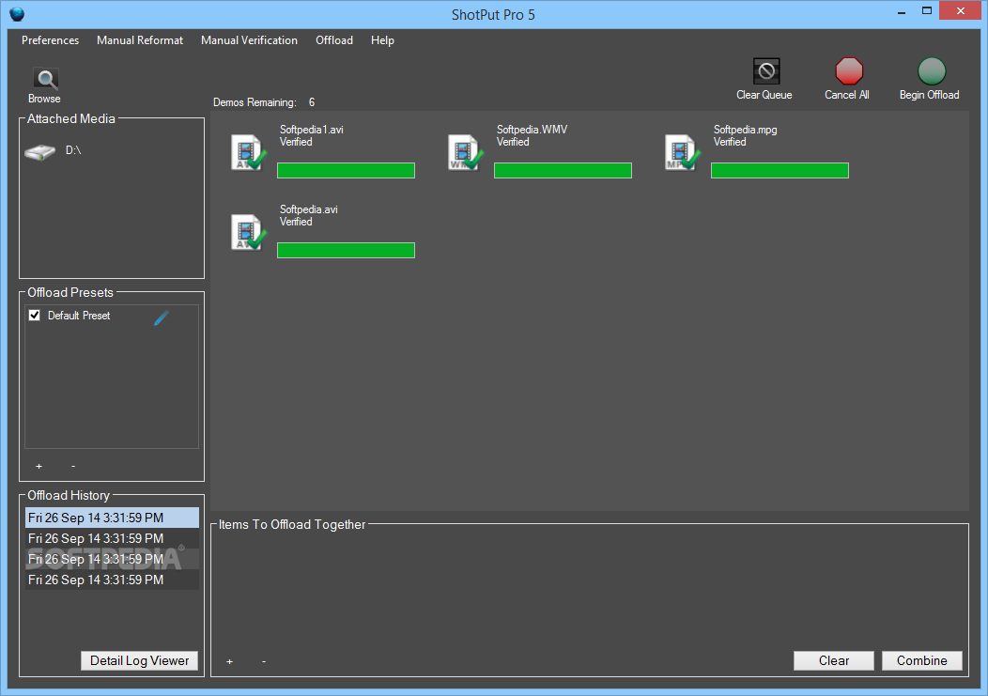Maximize the ShotPut Pro window
988x696 pixels.
point(926,11)
